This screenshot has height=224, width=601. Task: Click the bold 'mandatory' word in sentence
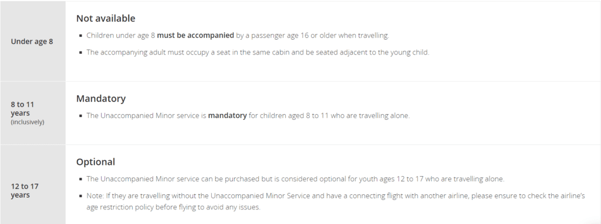tap(227, 115)
